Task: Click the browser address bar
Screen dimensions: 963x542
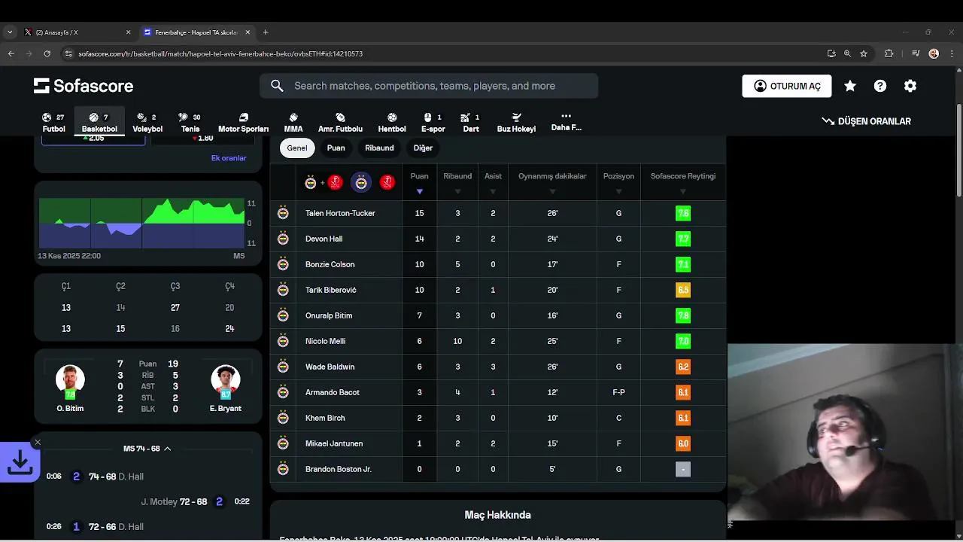Action: (x=444, y=53)
